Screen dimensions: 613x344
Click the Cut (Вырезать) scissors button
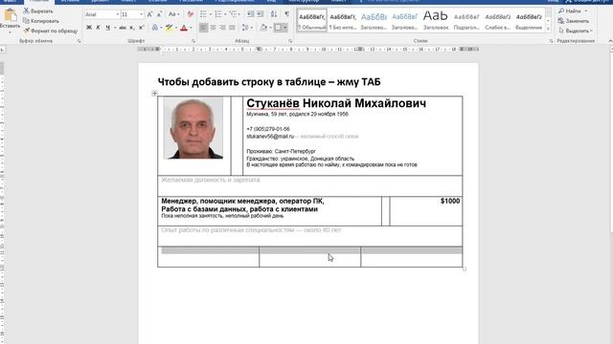coord(38,11)
